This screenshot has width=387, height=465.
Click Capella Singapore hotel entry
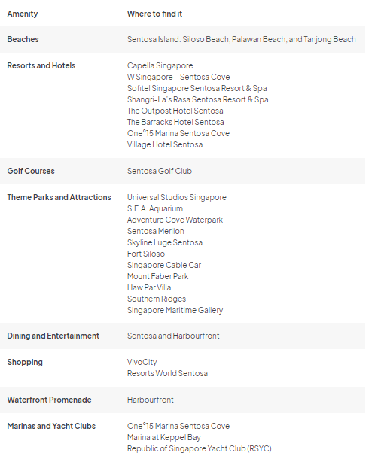(x=160, y=65)
